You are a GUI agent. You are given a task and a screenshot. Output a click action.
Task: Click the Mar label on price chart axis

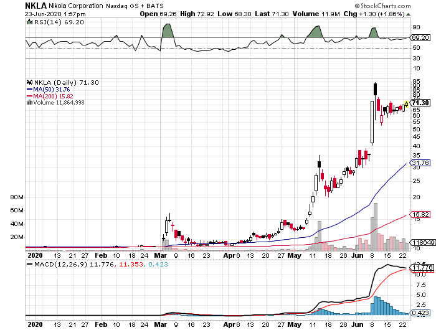pyautogui.click(x=161, y=255)
